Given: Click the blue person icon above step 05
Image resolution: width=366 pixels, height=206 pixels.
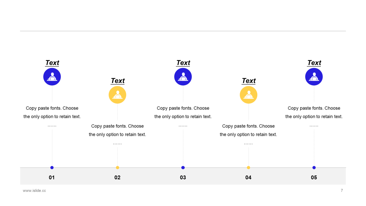Looking at the screenshot, I should (x=314, y=77).
